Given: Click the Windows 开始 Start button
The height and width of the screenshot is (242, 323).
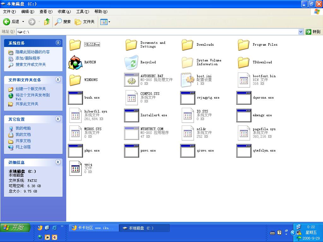Looking at the screenshot, I should tap(15, 228).
